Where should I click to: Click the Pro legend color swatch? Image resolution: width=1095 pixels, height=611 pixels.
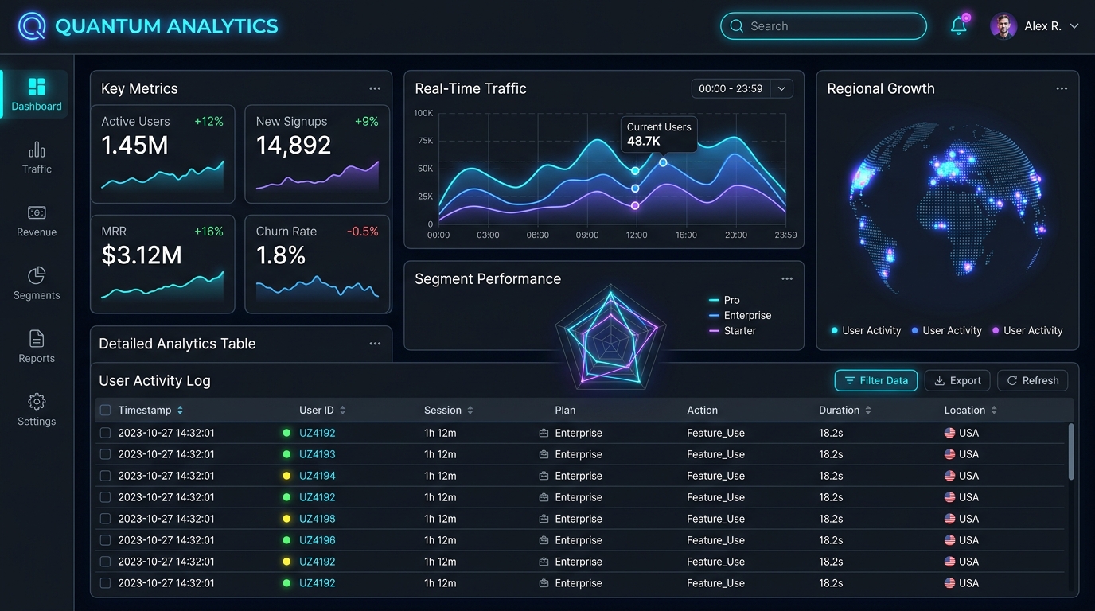(714, 300)
